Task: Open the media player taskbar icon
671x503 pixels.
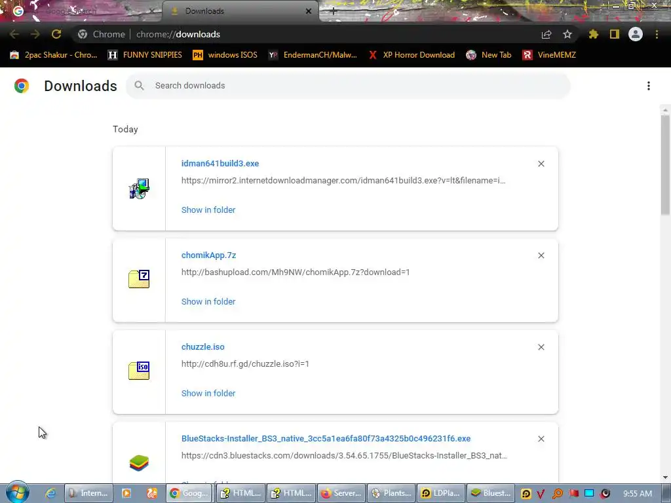Action: pos(126,493)
